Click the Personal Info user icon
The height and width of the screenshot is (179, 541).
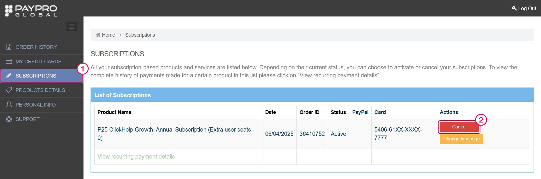[x=9, y=104]
